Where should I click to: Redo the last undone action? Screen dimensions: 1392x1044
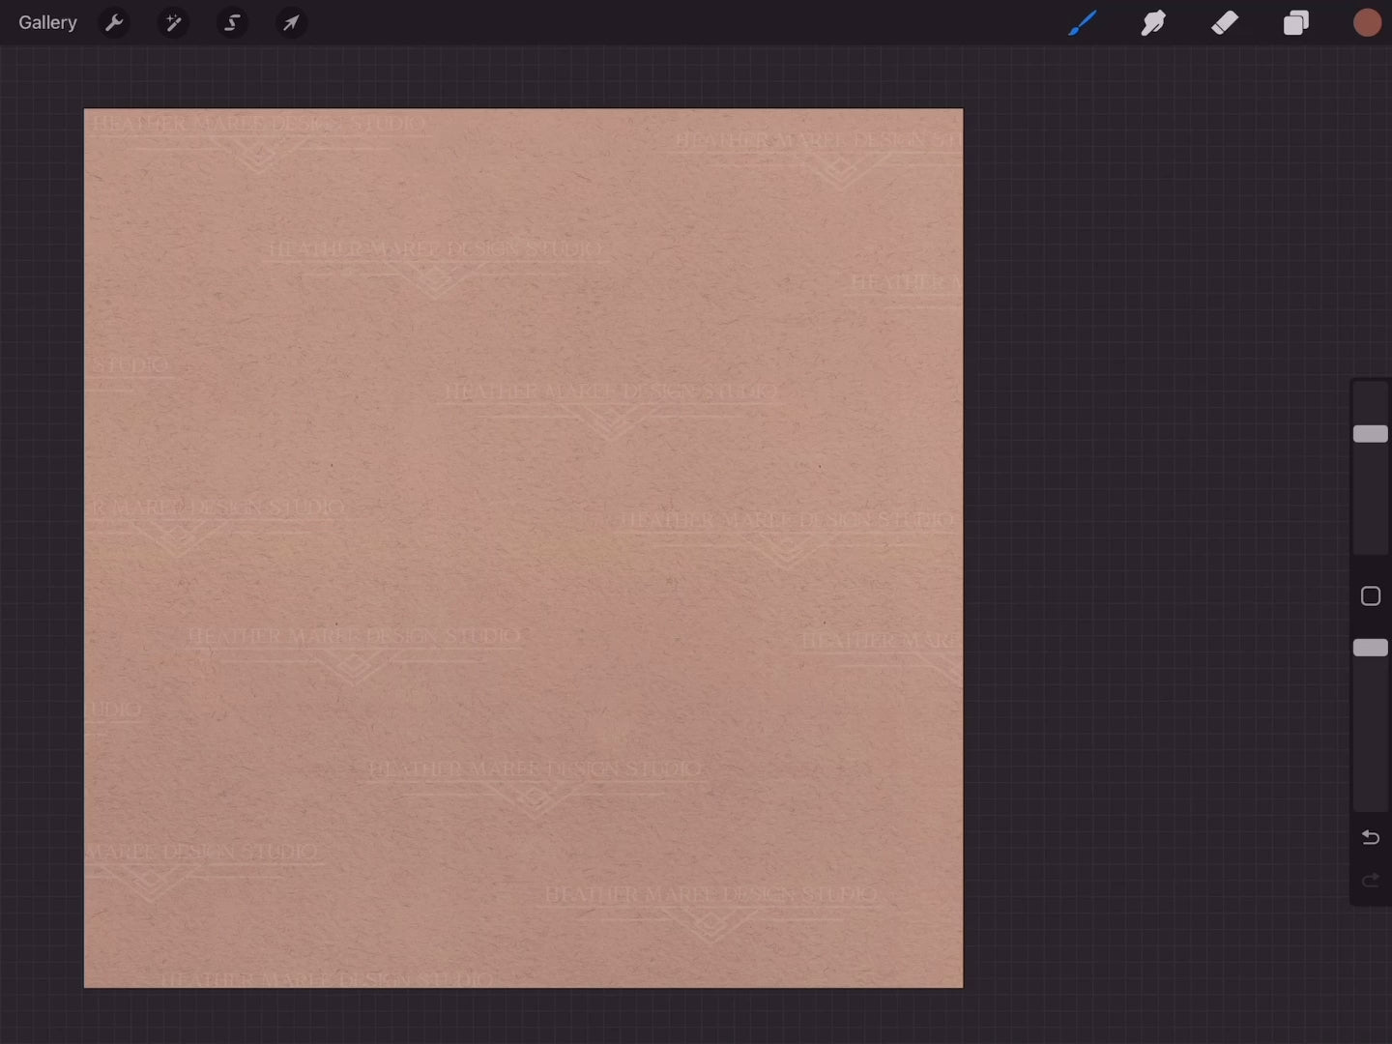pyautogui.click(x=1370, y=880)
